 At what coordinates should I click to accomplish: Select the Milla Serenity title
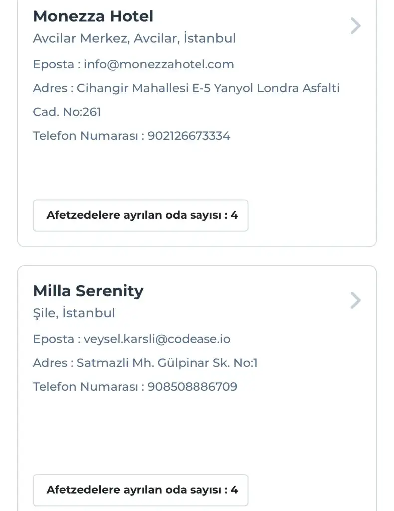coord(88,291)
